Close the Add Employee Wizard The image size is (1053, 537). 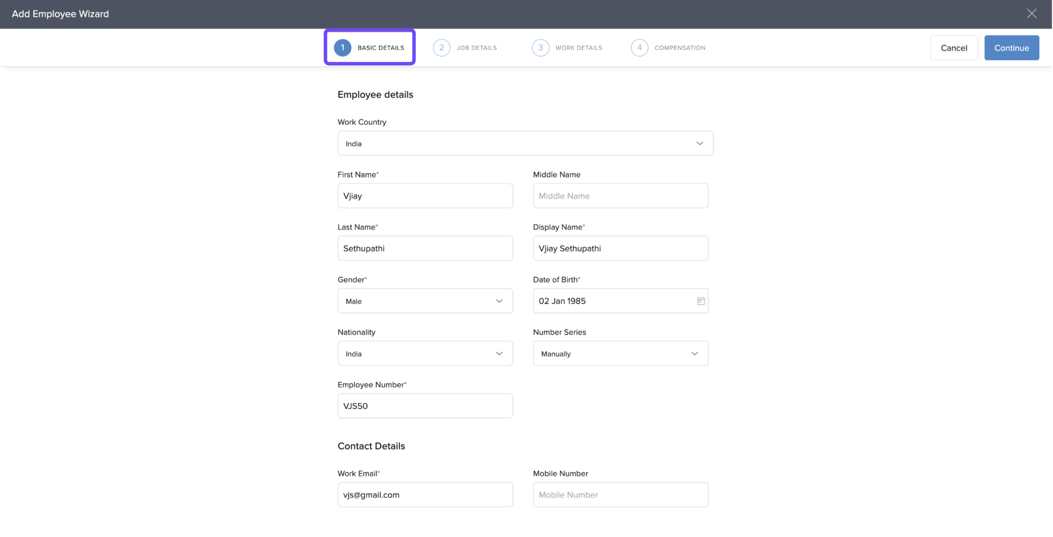(x=1031, y=14)
